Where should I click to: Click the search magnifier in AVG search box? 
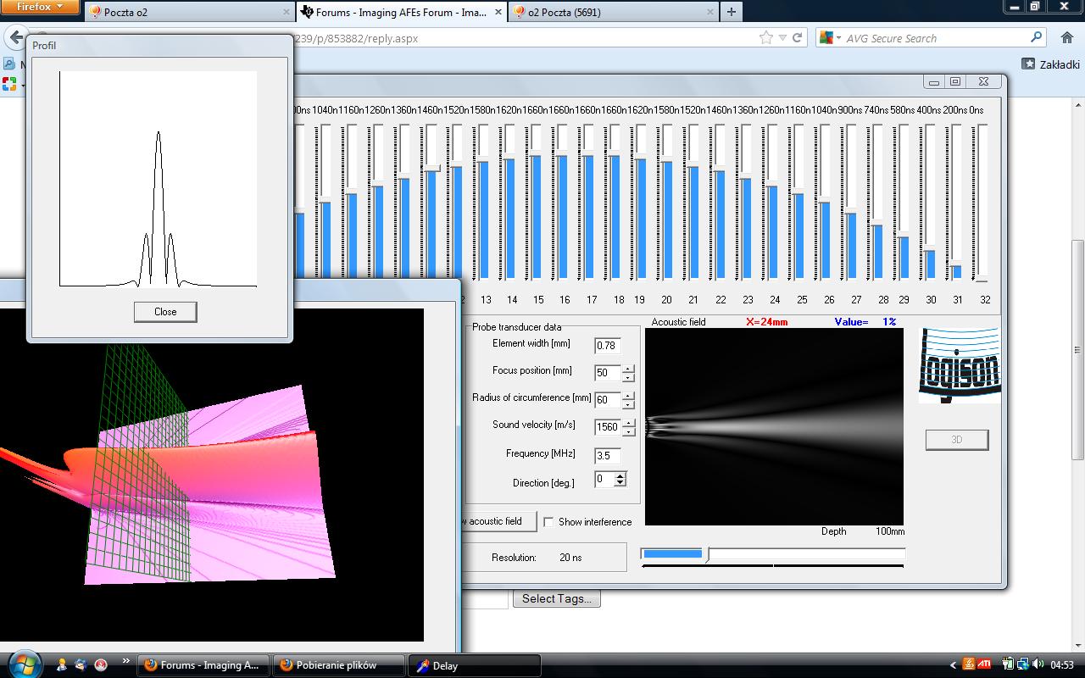1036,37
